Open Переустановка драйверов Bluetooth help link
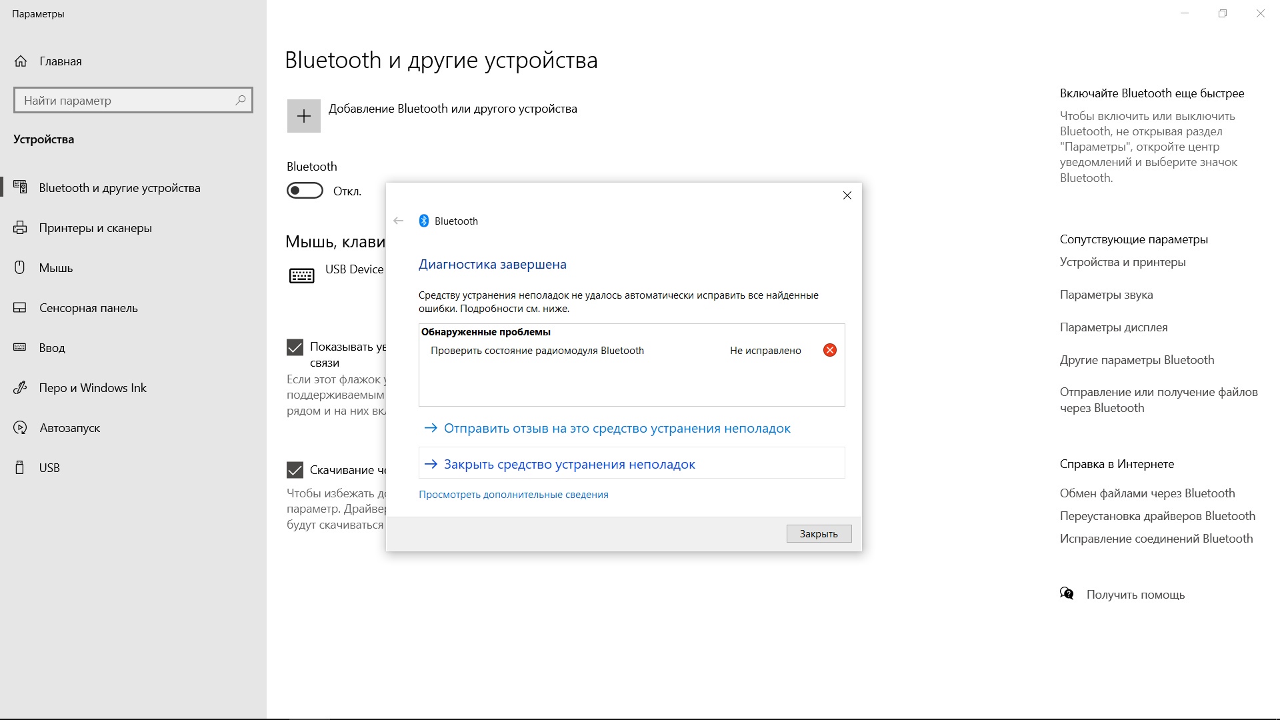The width and height of the screenshot is (1280, 720). coord(1157,516)
